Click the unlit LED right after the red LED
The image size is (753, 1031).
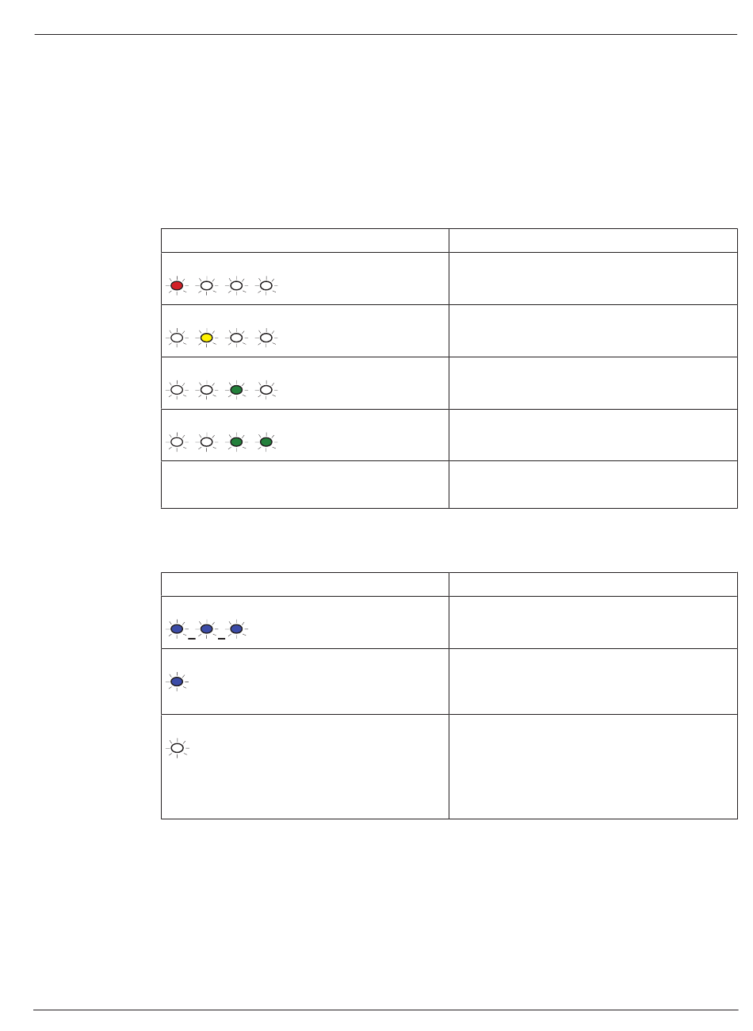pyautogui.click(x=206, y=285)
